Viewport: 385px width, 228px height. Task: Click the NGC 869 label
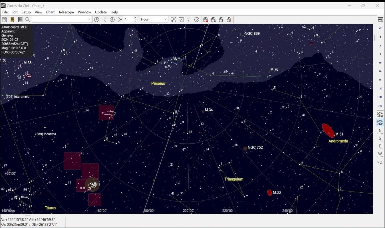pos(252,34)
